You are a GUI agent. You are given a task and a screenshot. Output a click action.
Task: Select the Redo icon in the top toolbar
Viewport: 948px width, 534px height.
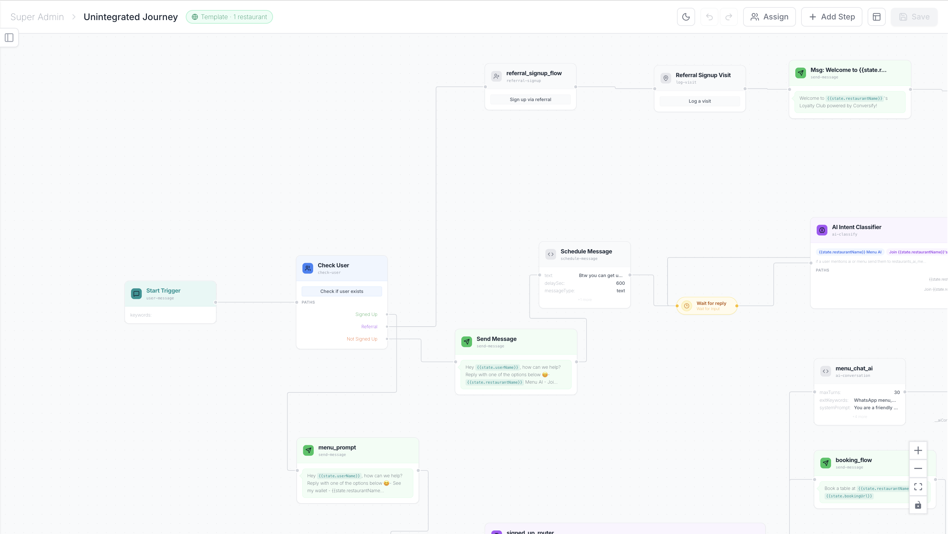coord(729,17)
